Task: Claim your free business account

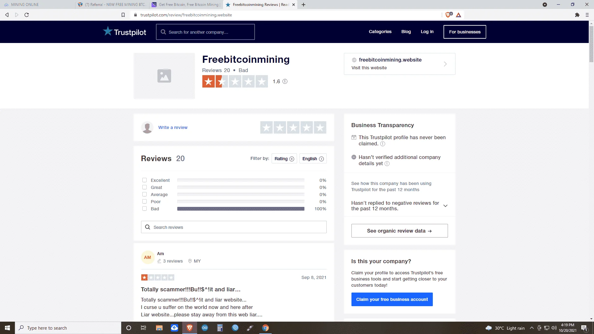Action: pos(392,299)
